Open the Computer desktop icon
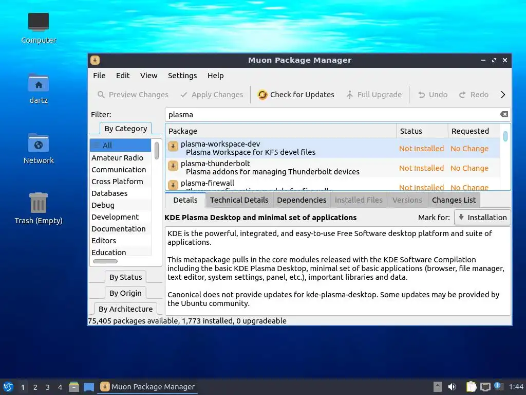 39,28
